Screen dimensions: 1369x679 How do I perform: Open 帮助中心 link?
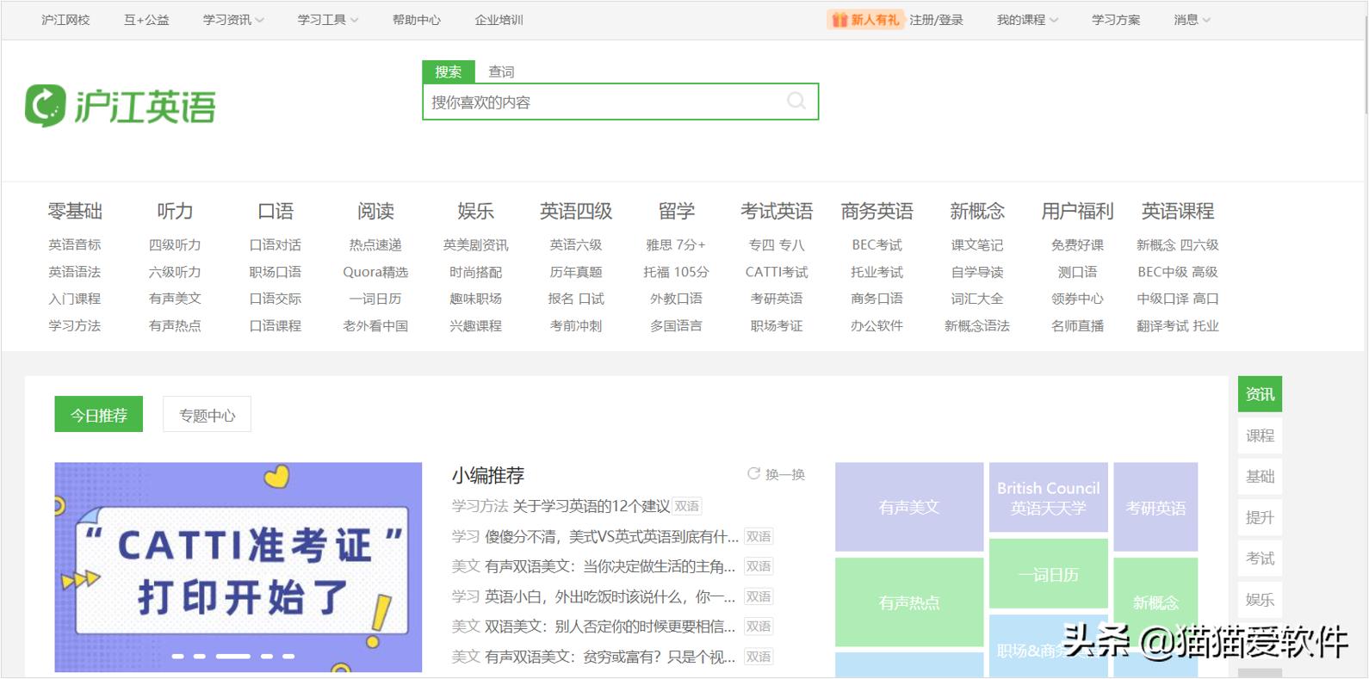click(x=417, y=20)
